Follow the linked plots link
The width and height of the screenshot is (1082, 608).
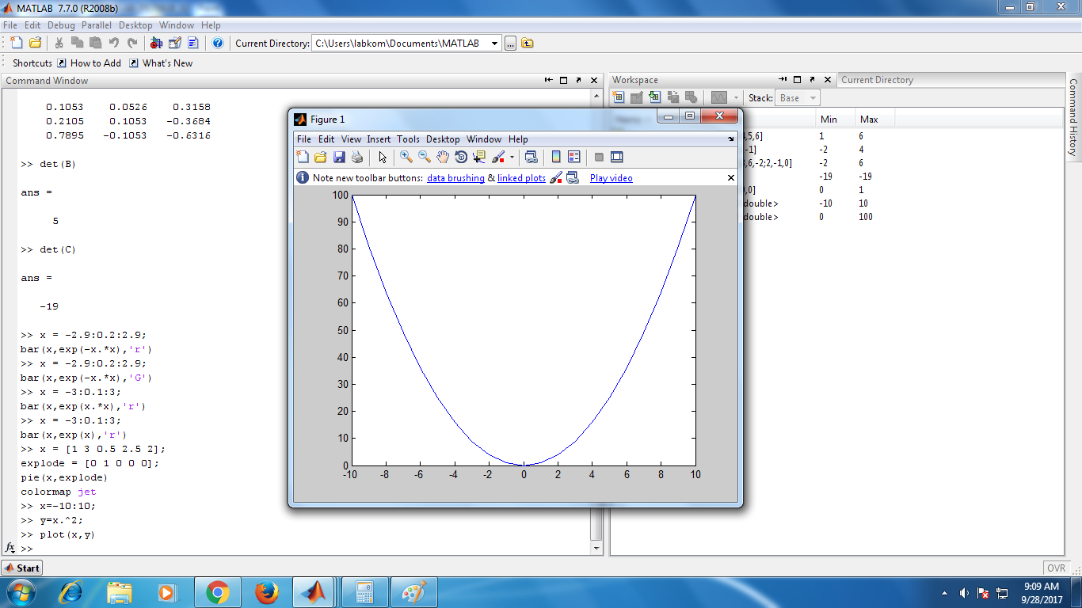coord(521,178)
